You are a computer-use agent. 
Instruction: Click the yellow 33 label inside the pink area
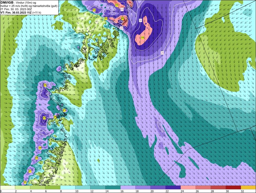(x=143, y=37)
